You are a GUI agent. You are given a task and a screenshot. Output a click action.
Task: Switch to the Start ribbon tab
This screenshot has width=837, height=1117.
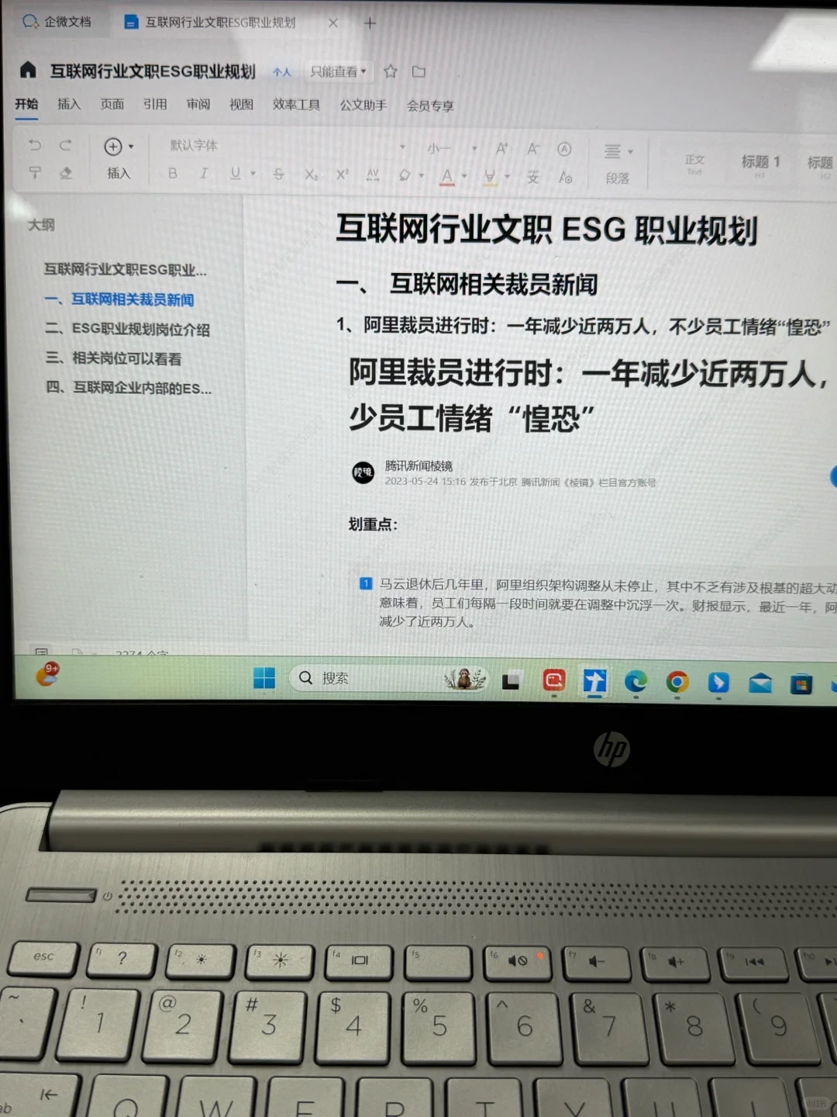(26, 104)
